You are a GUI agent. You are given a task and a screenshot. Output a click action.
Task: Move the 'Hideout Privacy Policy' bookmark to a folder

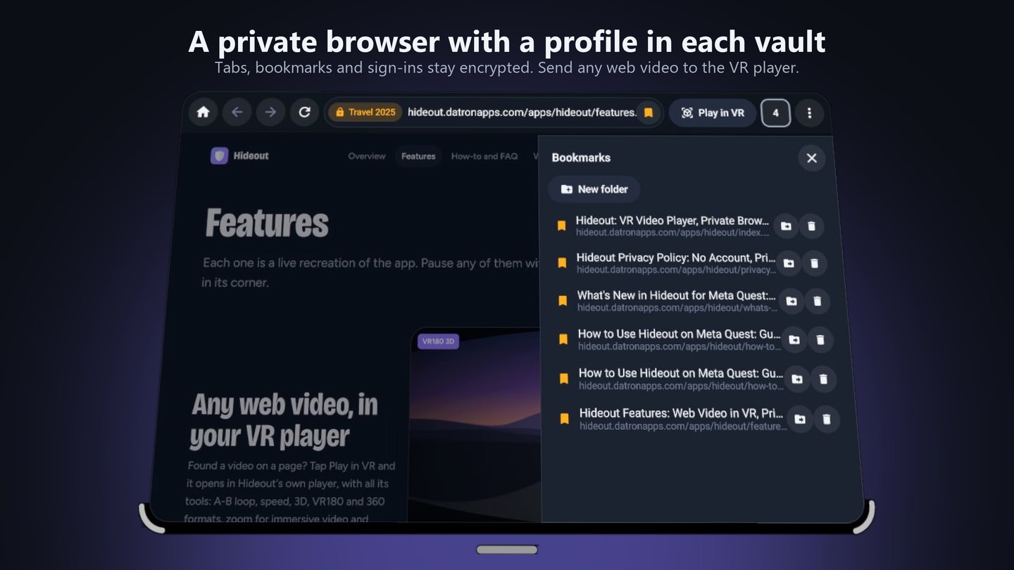[789, 263]
